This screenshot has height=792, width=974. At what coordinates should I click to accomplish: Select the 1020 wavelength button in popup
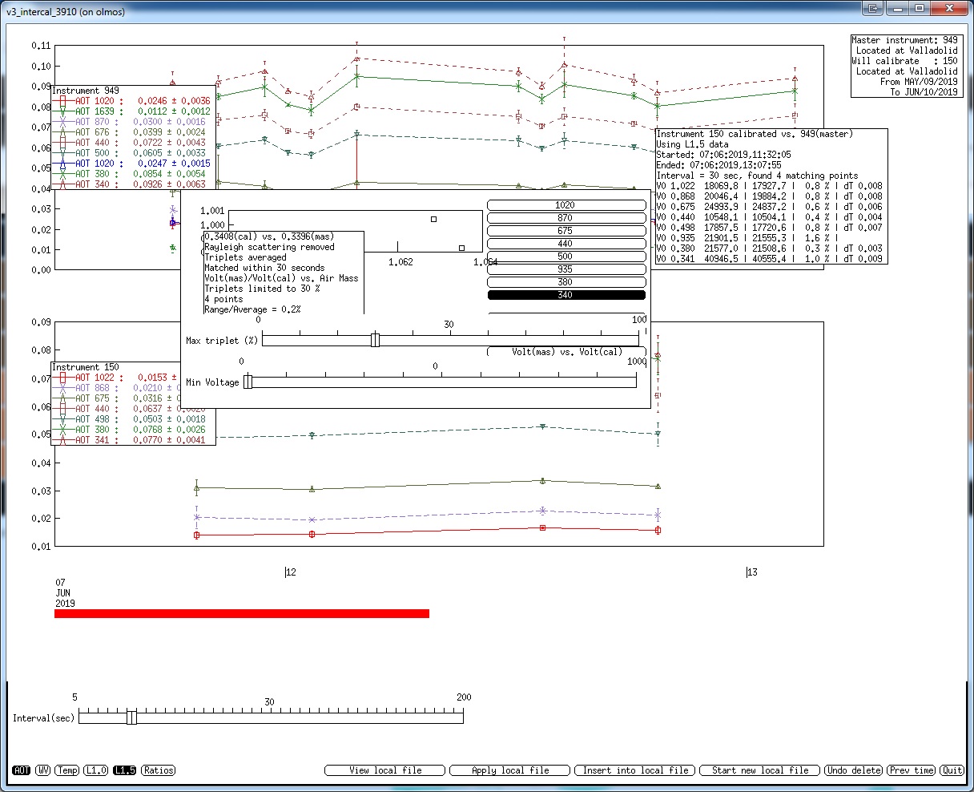[x=566, y=205]
